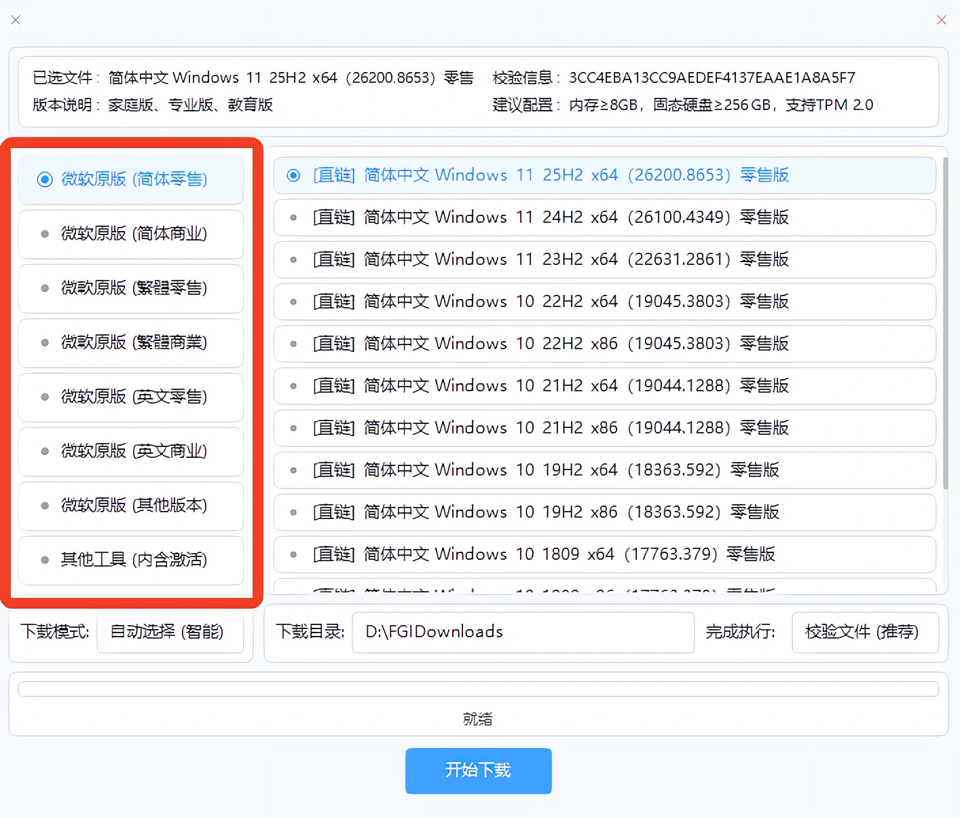Click the 已选文件 selected file name text
Screen dimensions: 960x818
coord(291,78)
